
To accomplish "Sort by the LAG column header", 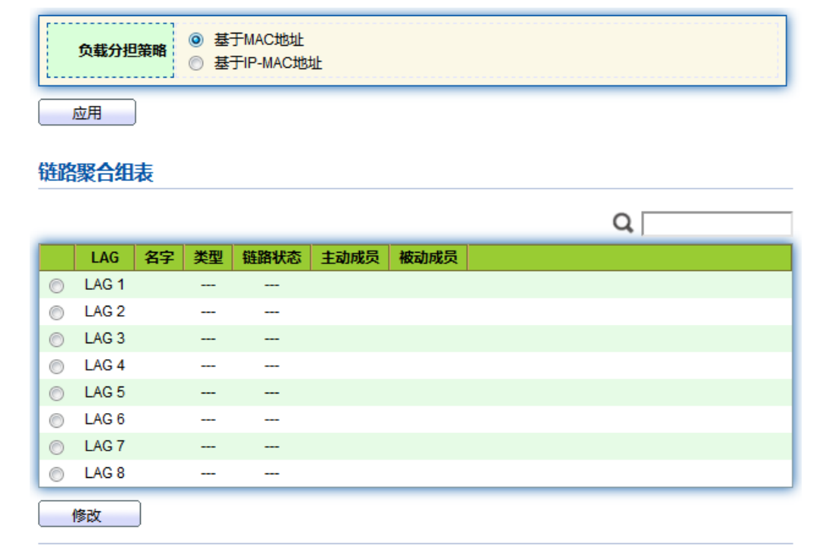I will [104, 258].
